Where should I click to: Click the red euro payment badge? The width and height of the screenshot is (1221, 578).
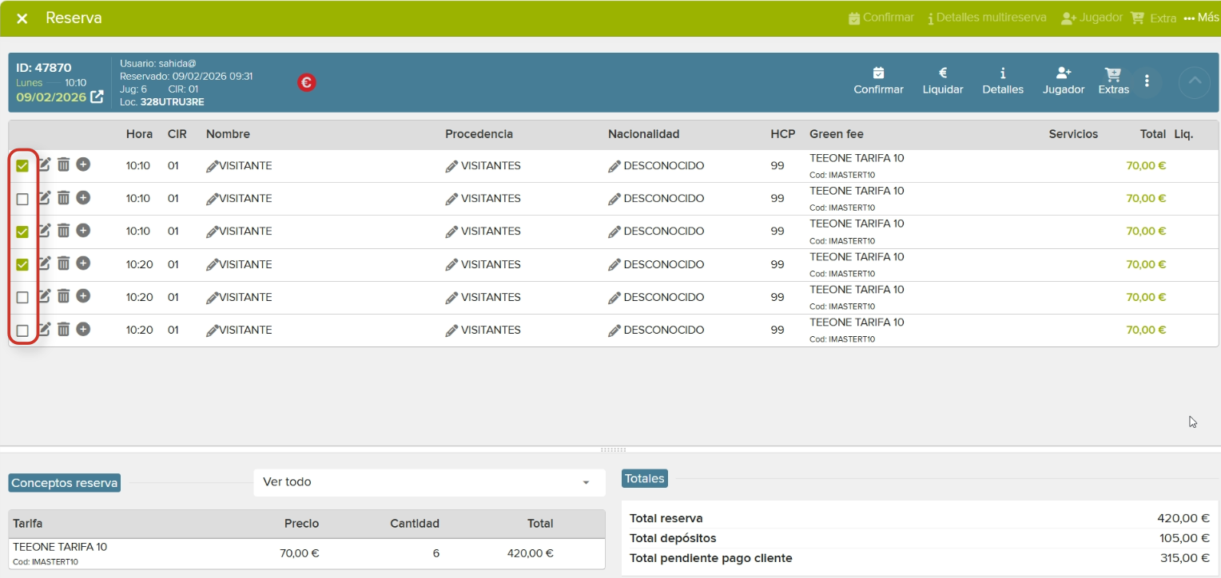click(x=306, y=82)
